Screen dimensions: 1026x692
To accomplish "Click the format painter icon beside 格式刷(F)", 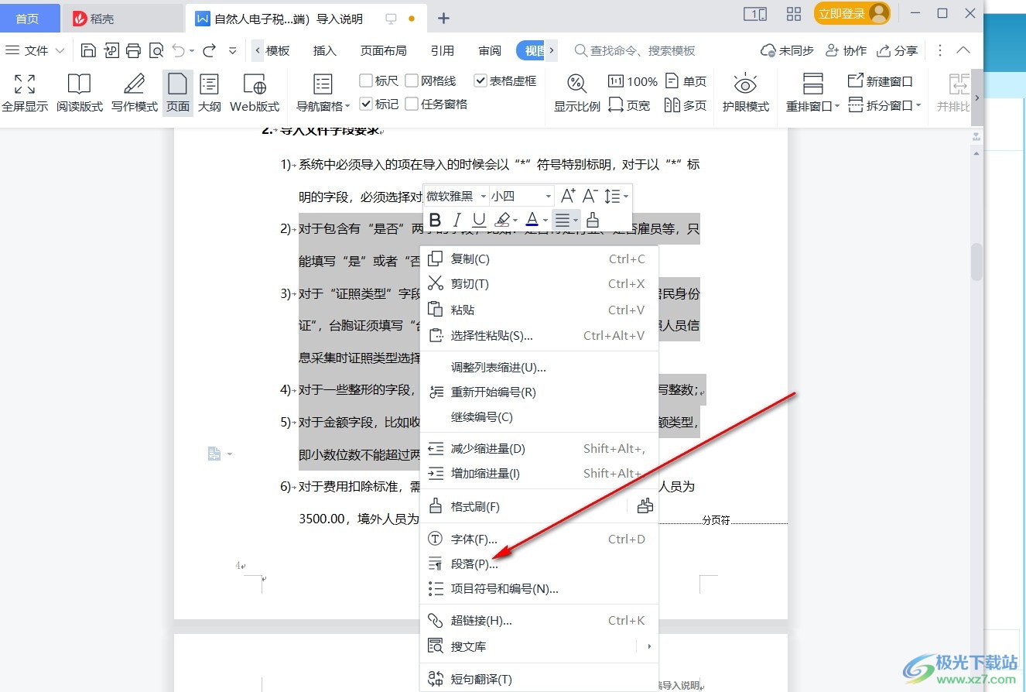I will point(645,506).
